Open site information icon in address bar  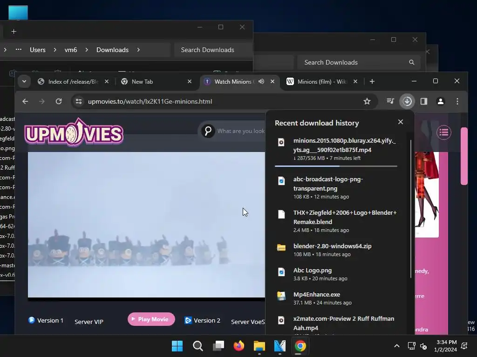click(79, 101)
